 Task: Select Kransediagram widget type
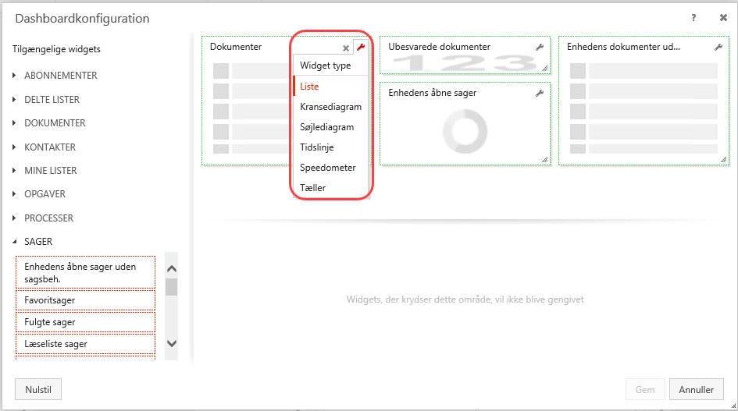330,107
